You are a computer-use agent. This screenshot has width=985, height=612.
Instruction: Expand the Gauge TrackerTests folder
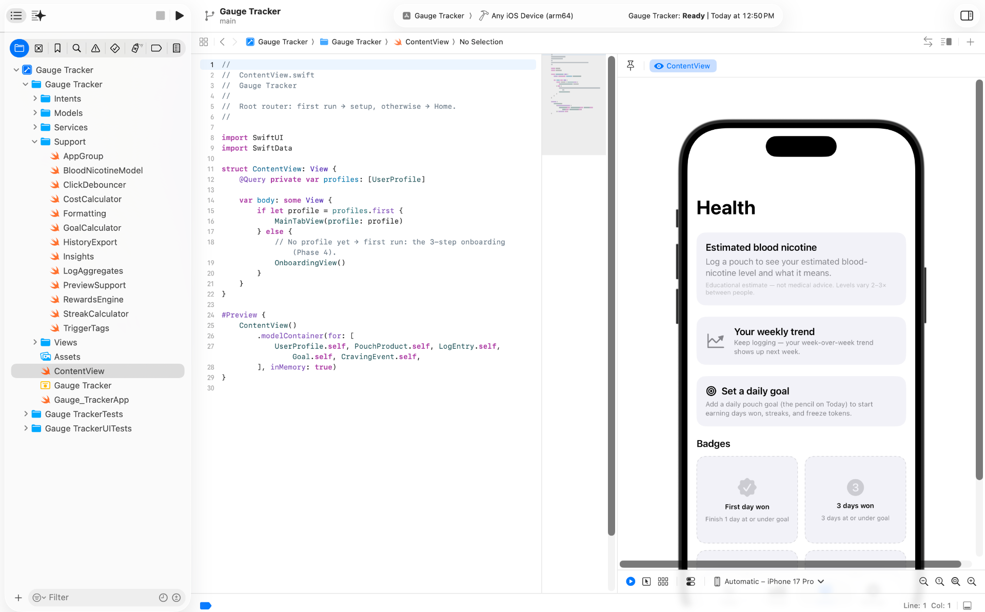pyautogui.click(x=25, y=414)
